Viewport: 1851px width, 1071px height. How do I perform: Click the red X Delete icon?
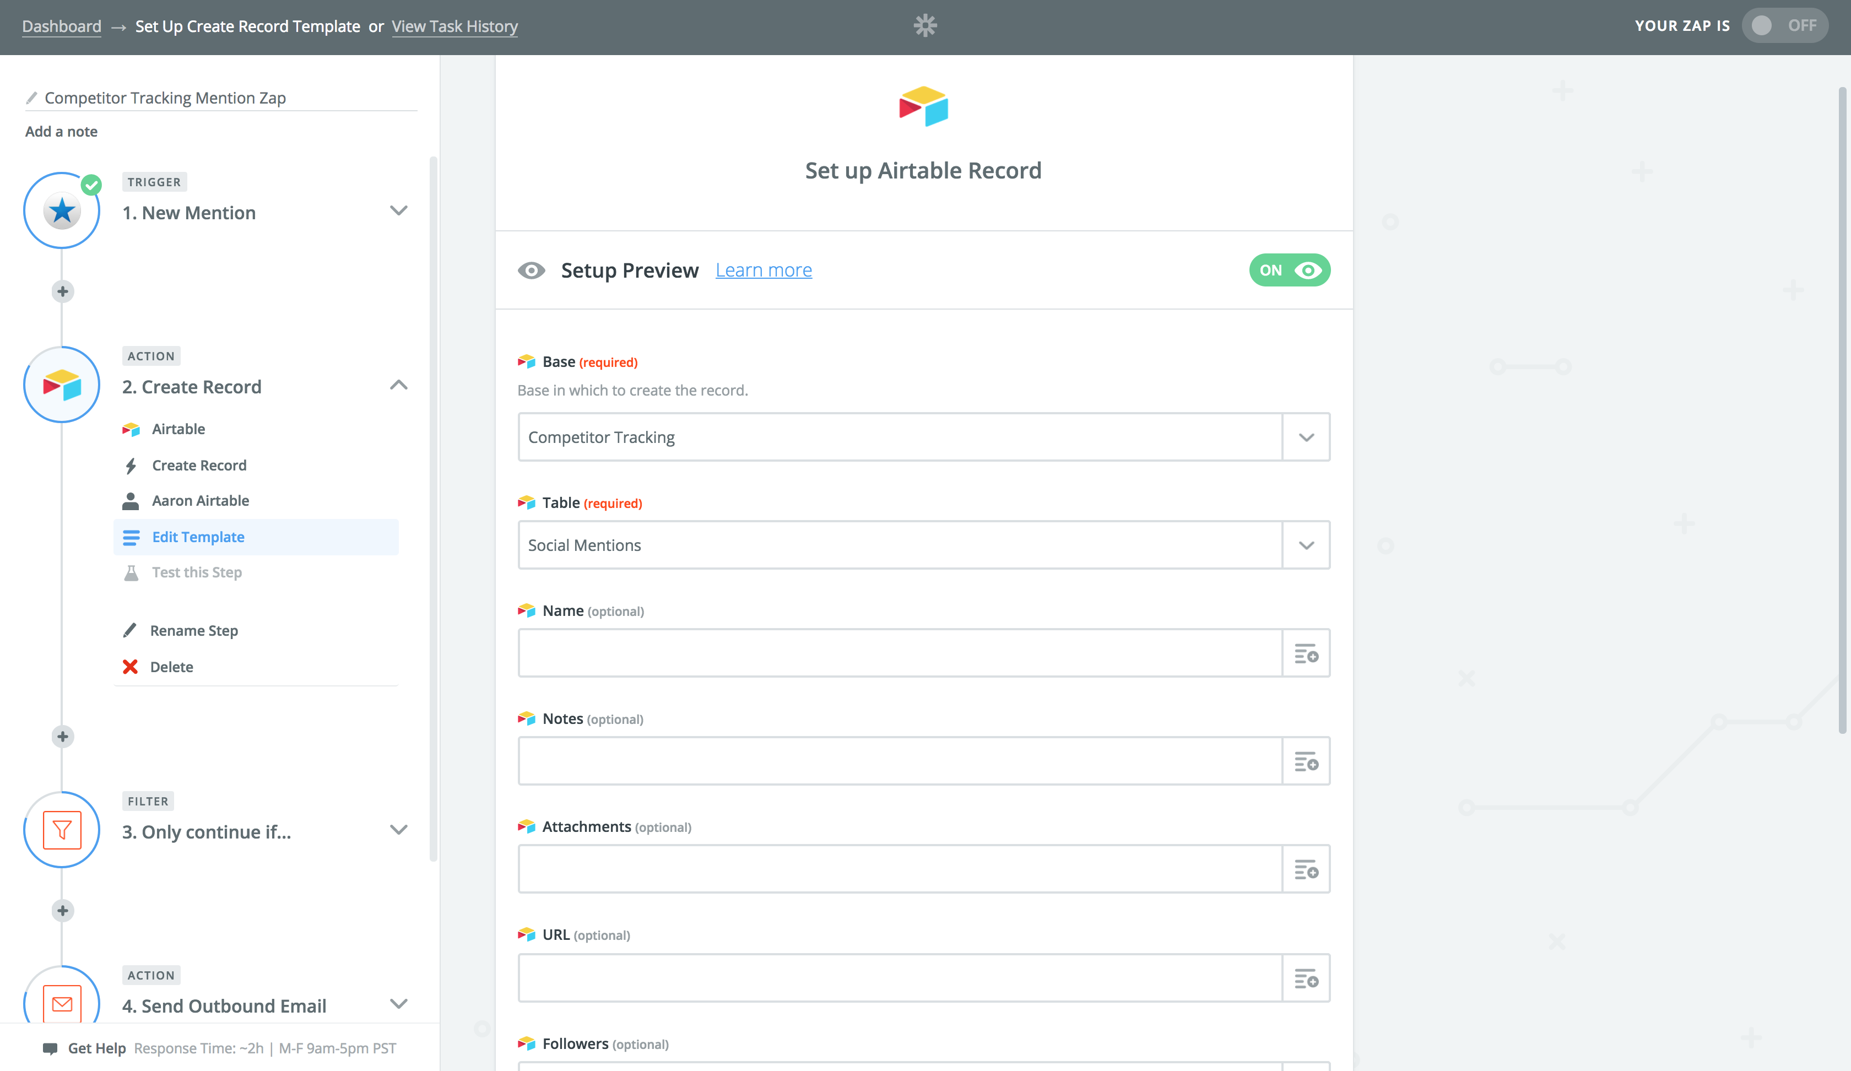coord(130,667)
